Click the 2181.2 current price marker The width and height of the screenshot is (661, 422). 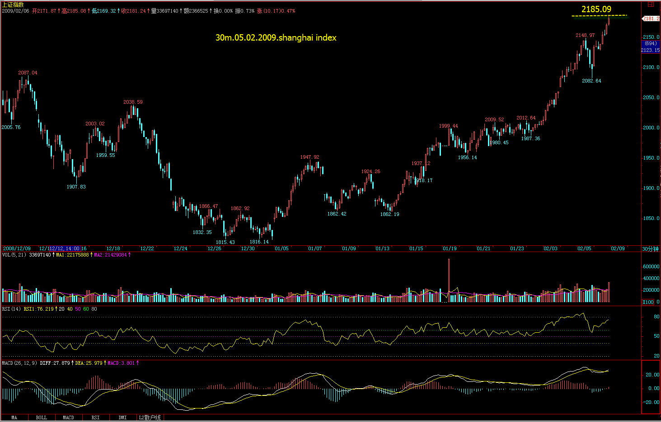click(x=651, y=18)
